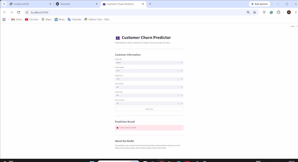Image resolution: width=298 pixels, height=162 pixels.
Task: Click the "Customer likely to CHURN" result text
Action: pos(128,128)
